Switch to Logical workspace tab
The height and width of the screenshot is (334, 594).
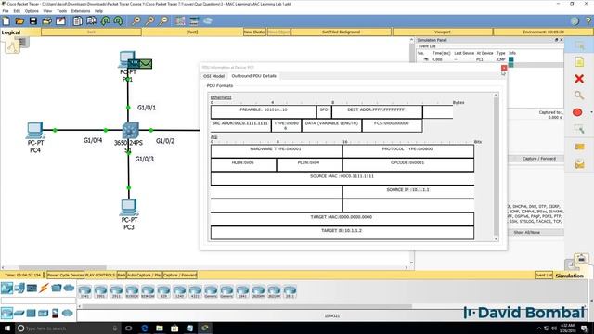[x=11, y=32]
